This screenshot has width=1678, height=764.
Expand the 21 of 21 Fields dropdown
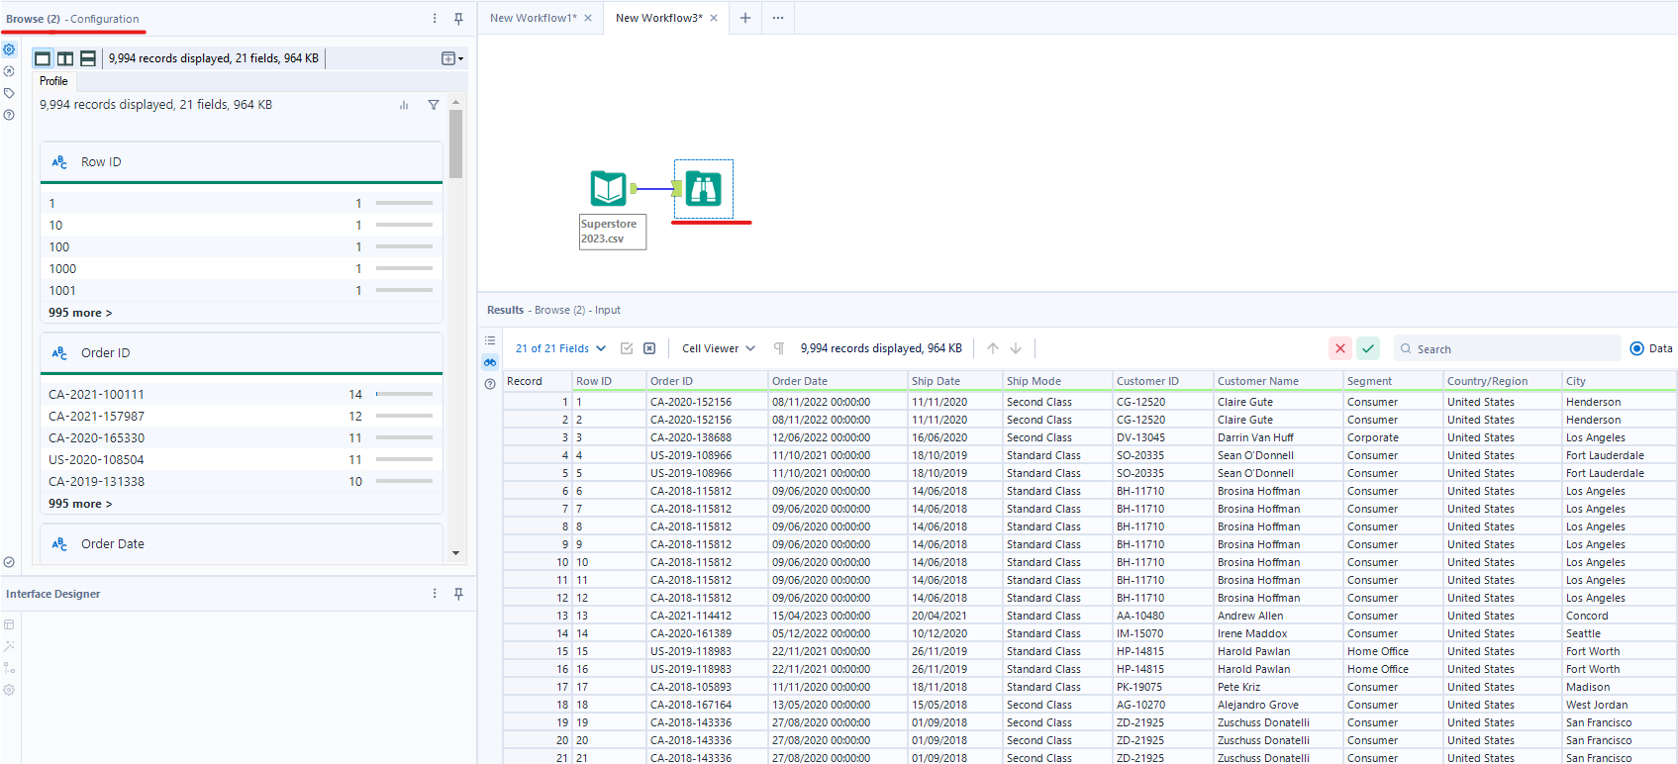point(560,348)
